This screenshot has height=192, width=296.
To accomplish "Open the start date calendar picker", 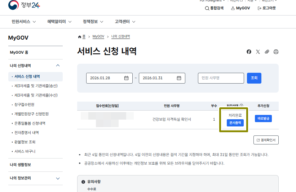I will pos(126,78).
